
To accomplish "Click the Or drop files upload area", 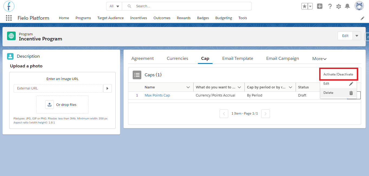I will pos(62,105).
